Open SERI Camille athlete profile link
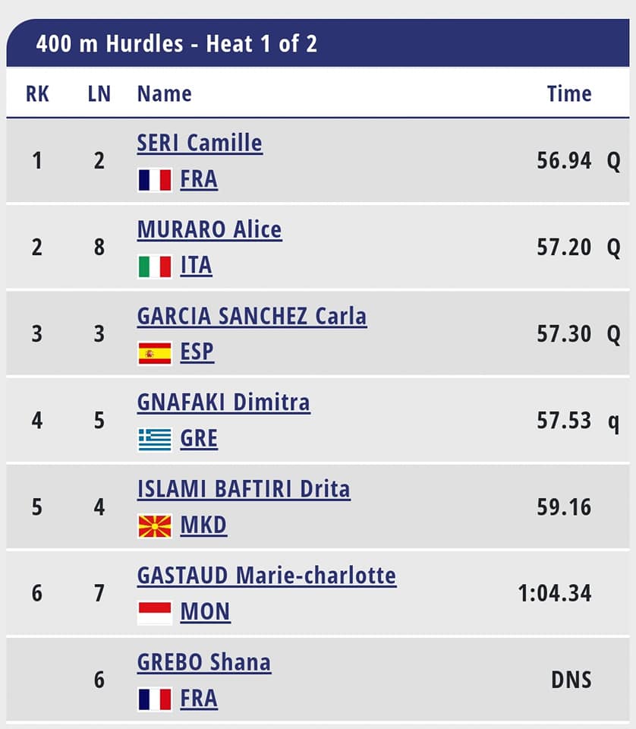 (200, 143)
